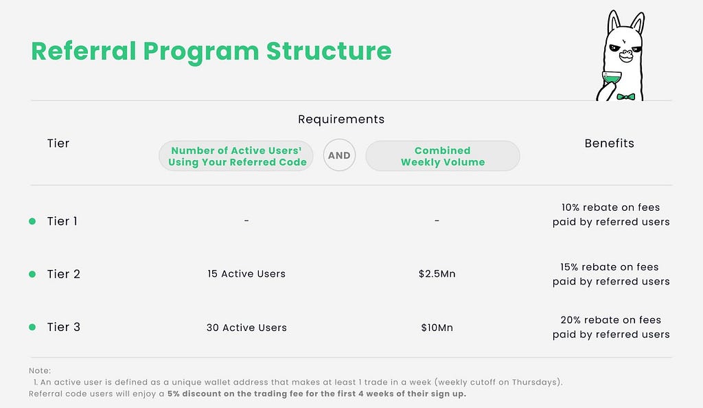Select the Combined Weekly Volume pill

(x=443, y=156)
